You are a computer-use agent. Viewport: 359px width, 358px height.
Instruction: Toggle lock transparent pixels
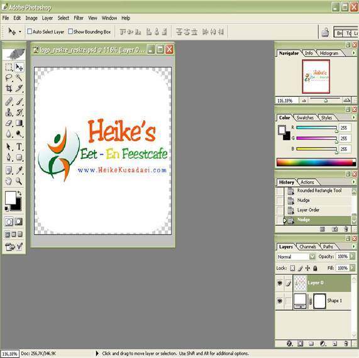coord(292,268)
